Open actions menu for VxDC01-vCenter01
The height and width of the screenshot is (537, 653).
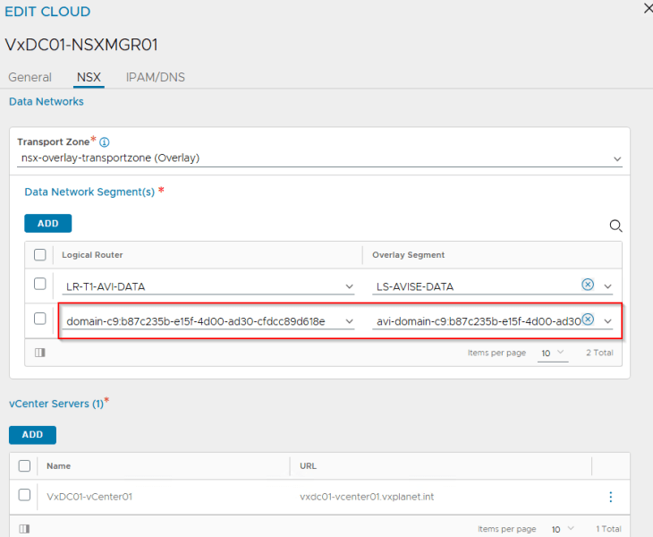coord(611,497)
